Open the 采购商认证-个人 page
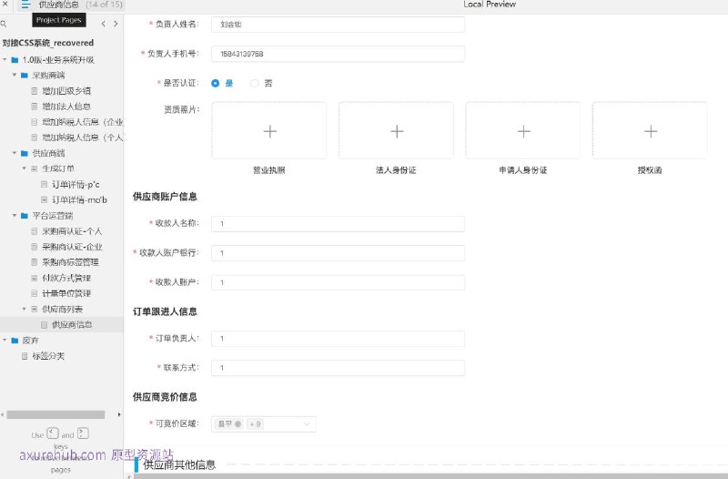The width and height of the screenshot is (728, 479). point(72,231)
